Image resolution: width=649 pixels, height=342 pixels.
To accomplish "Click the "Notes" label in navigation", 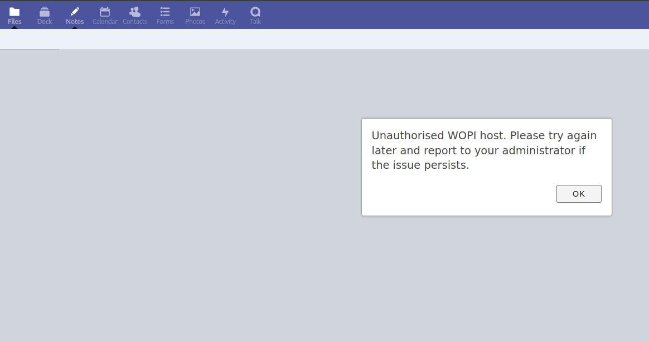I will pos(75,22).
